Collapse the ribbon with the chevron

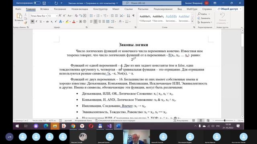tap(242, 27)
